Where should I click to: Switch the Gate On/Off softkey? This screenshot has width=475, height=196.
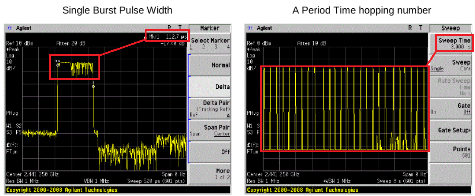pos(450,108)
